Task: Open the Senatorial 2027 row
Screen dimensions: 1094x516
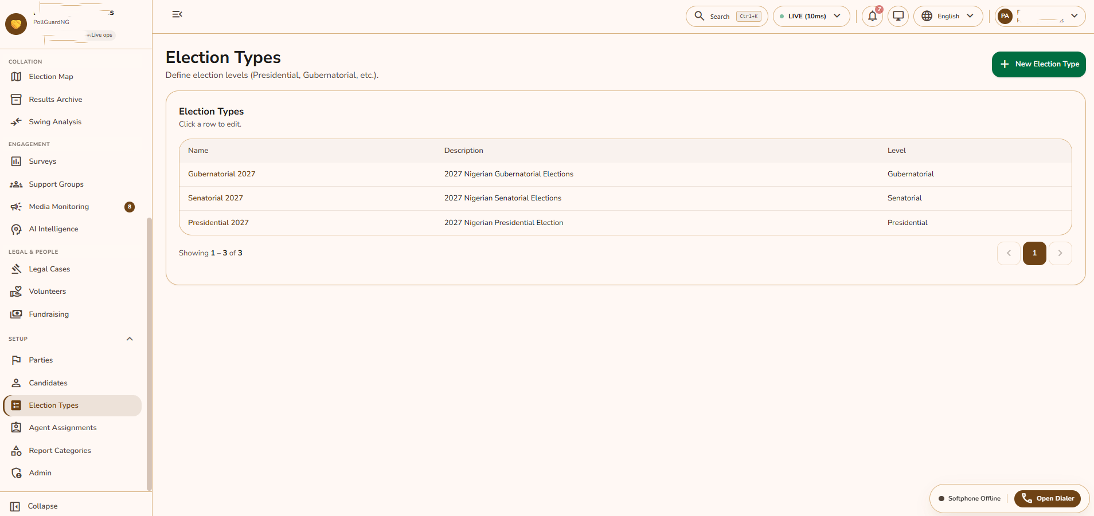Action: click(626, 198)
